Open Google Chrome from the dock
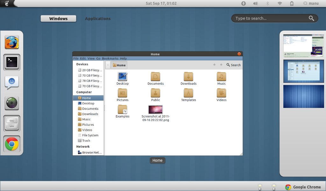326x191 pixels. click(x=11, y=144)
